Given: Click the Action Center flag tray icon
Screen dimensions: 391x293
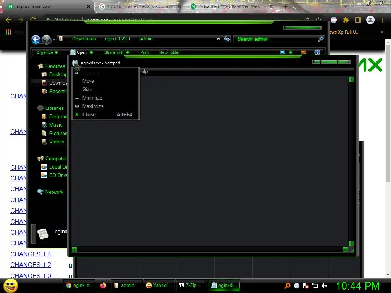Looking at the screenshot, I should click(x=306, y=286).
